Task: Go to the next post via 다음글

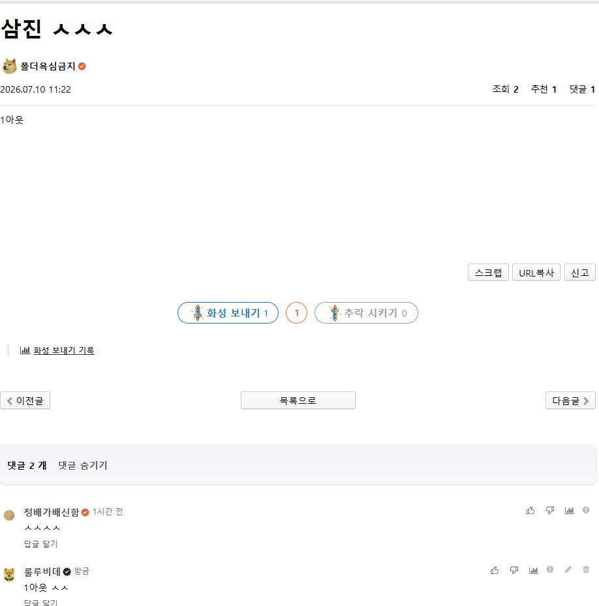Action: click(x=570, y=401)
